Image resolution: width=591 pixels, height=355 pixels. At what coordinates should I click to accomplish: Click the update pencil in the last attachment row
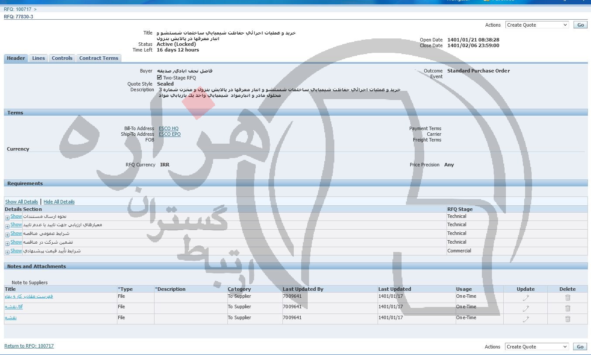526,319
